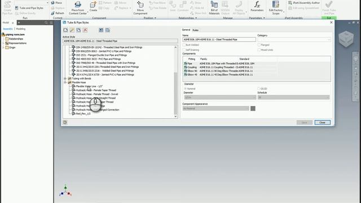Viewport: 361px width, 203px height.
Task: Select ISO 4065 PVC Pipe and Fittings
Action: pyautogui.click(x=98, y=59)
